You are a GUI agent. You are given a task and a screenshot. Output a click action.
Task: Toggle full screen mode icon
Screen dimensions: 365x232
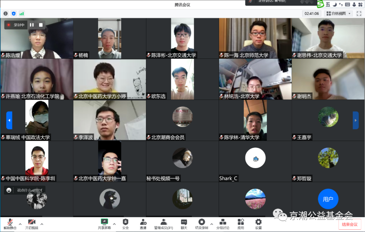click(x=359, y=14)
